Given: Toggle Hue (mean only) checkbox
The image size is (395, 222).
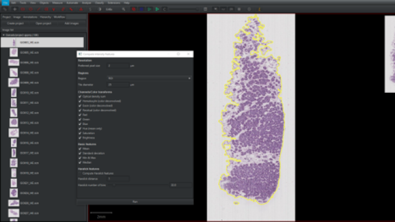Looking at the screenshot, I should (x=80, y=129).
